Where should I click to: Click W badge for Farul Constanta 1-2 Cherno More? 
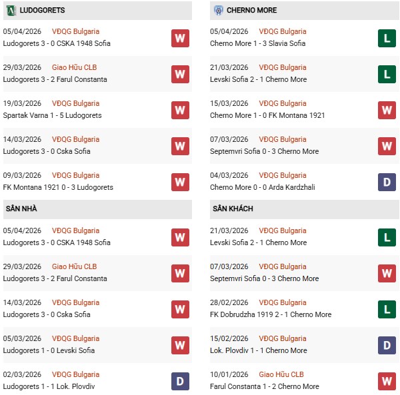click(387, 381)
